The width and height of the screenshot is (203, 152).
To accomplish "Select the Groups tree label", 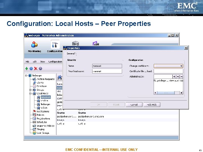I will pos(40,90).
